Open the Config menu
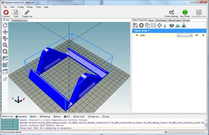 [20, 7]
